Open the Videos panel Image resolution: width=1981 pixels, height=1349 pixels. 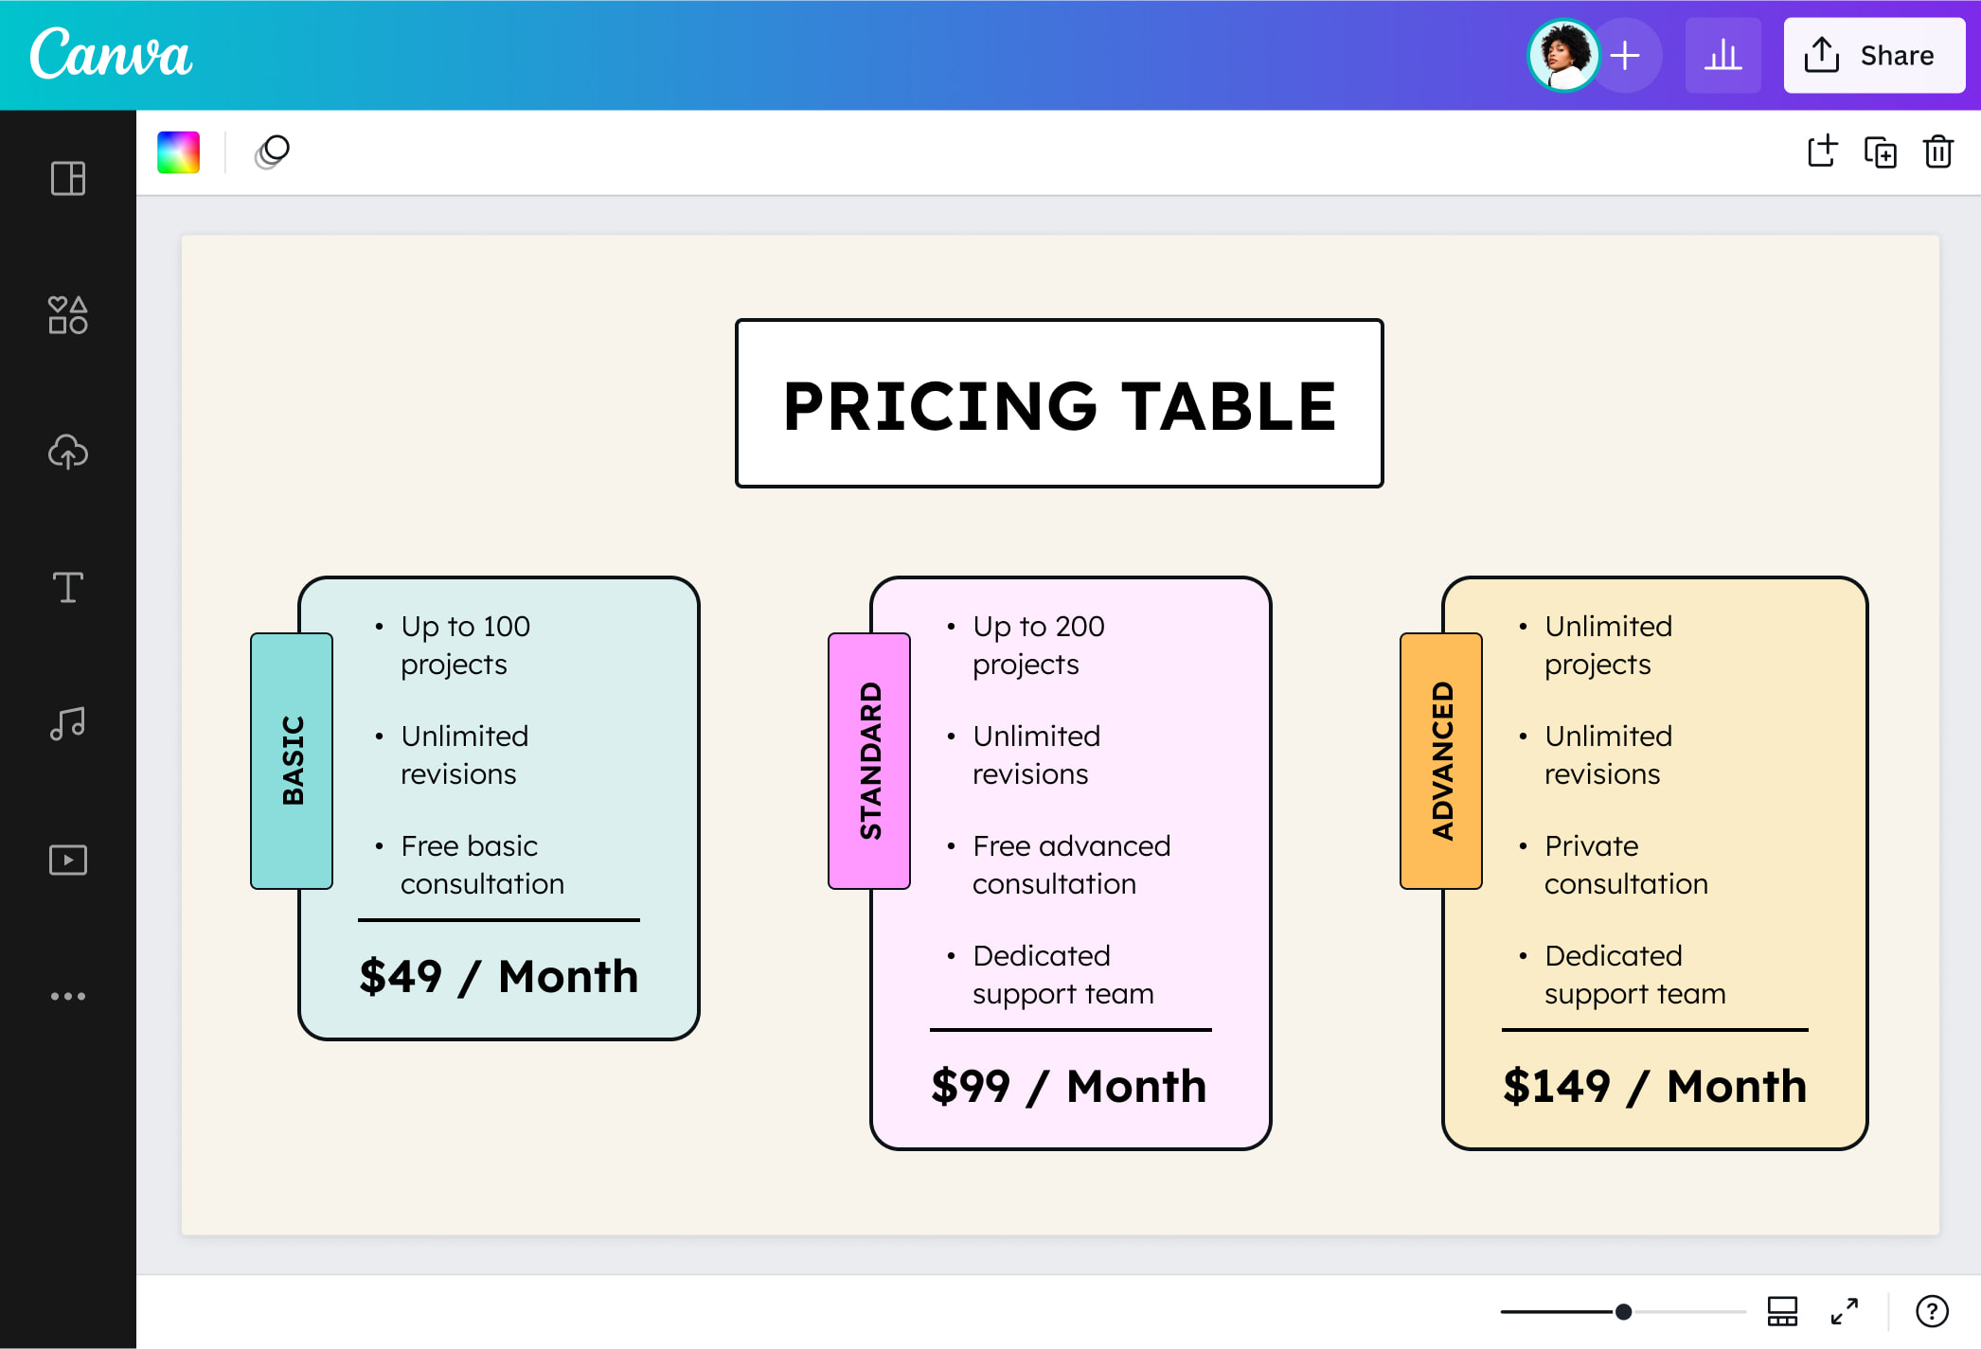pos(66,859)
